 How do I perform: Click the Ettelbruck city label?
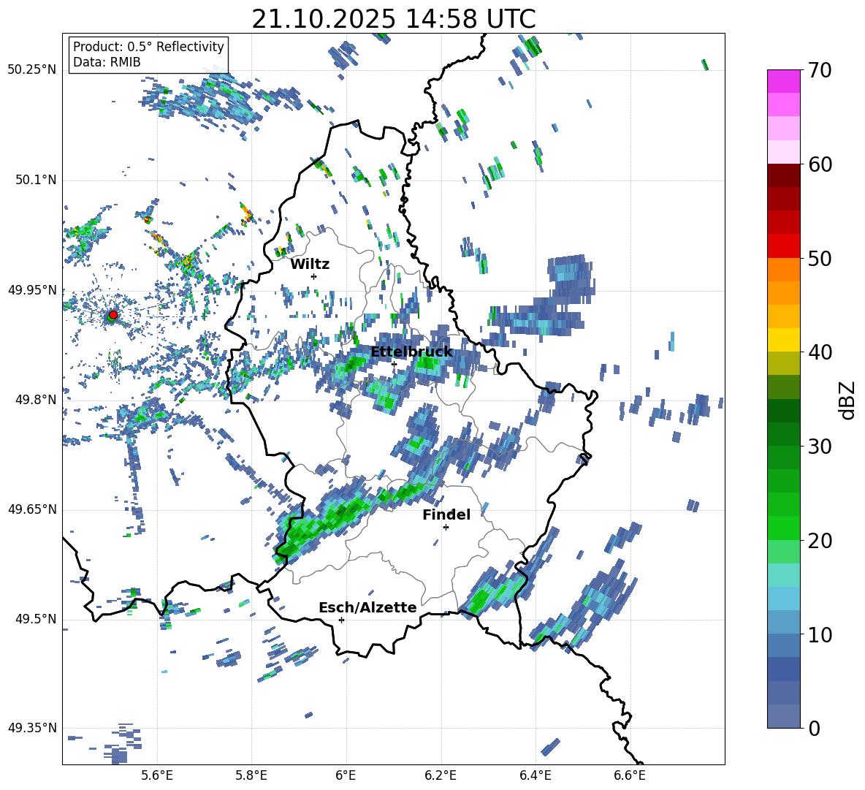click(411, 352)
